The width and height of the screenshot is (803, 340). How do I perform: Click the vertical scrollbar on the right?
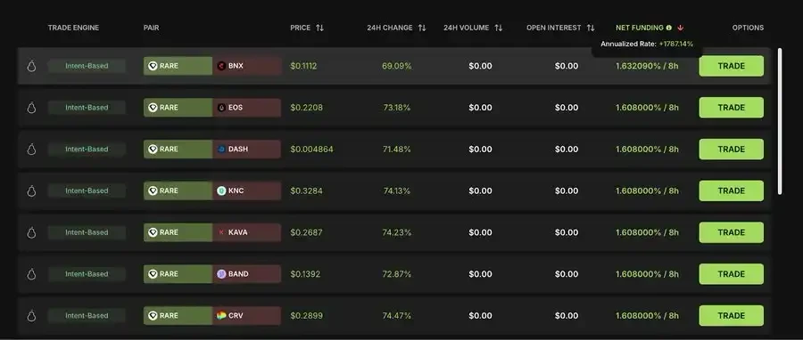780,122
